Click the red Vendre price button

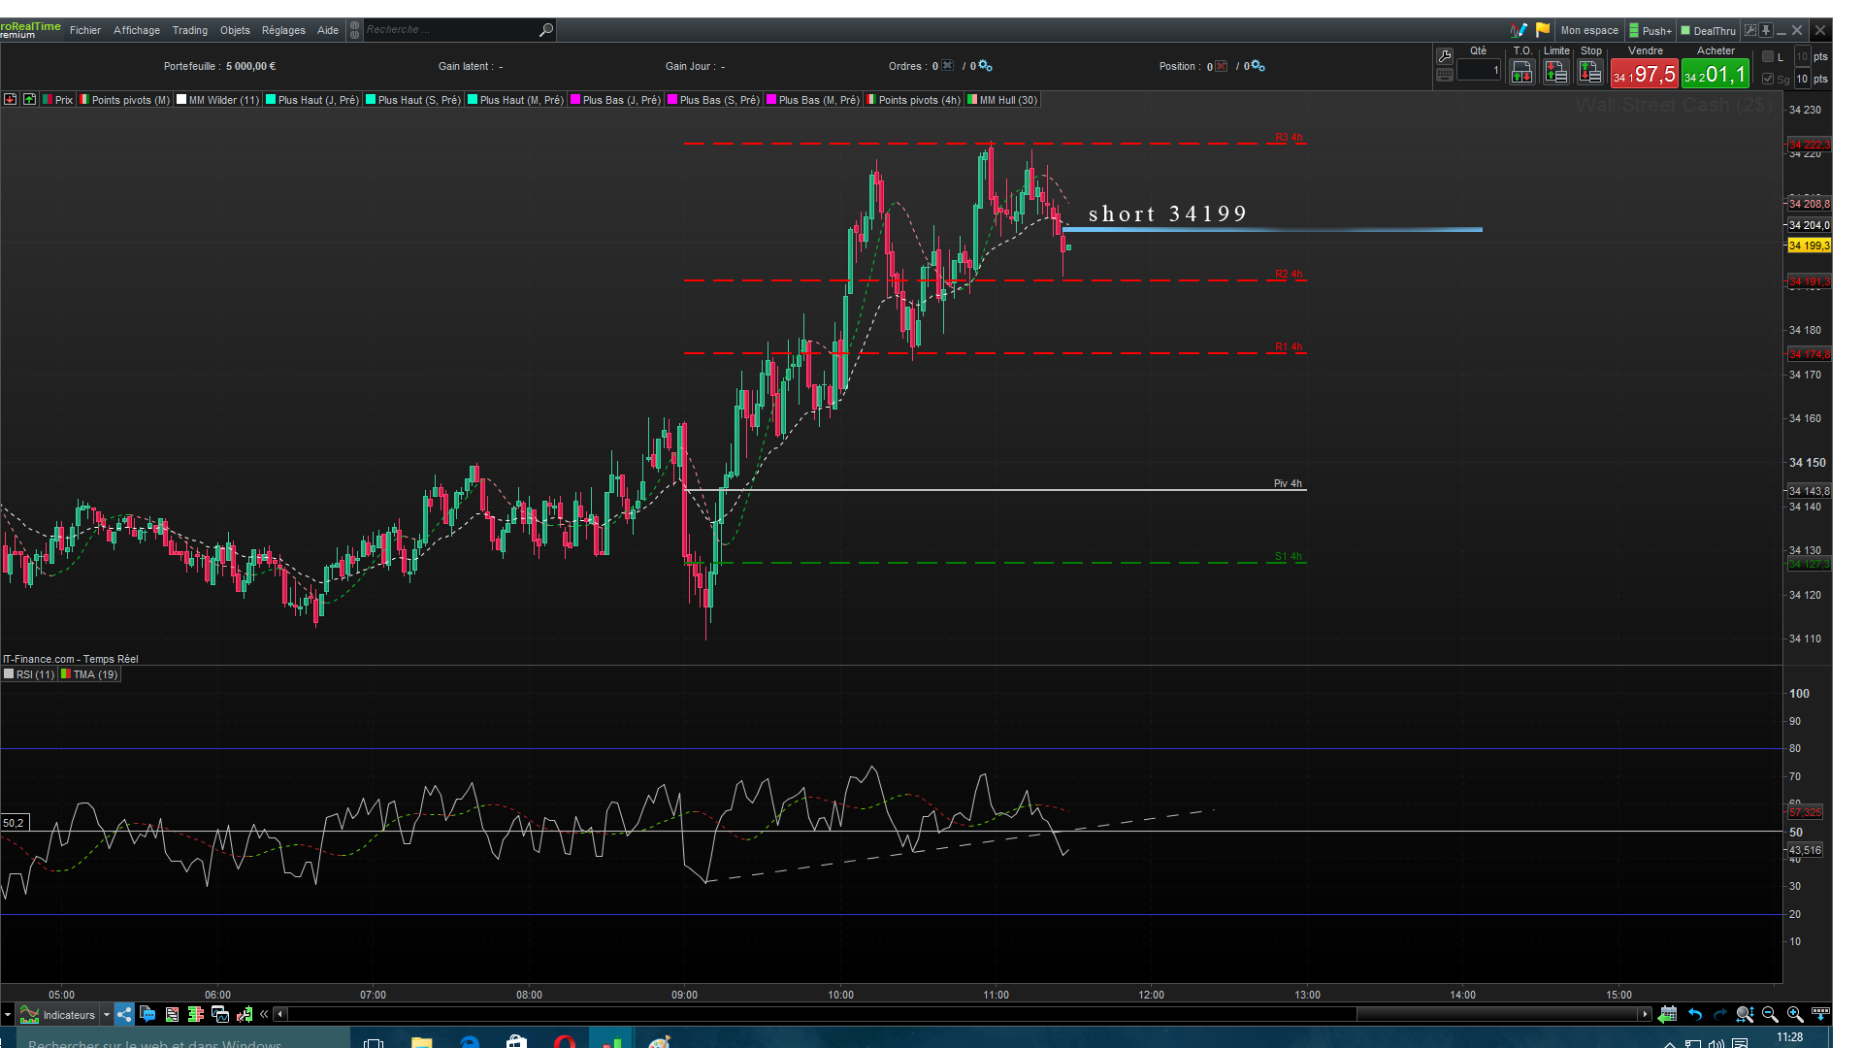(x=1645, y=74)
